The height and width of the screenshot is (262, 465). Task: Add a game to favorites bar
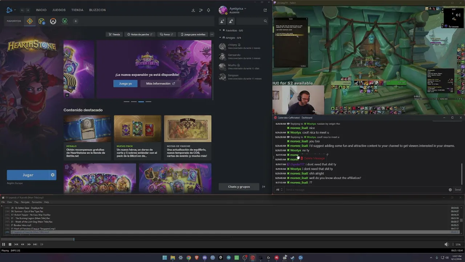[x=76, y=21]
